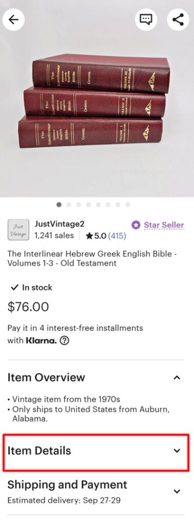Open the Star Seller link
Screen dimensions: 194x526
click(x=164, y=225)
